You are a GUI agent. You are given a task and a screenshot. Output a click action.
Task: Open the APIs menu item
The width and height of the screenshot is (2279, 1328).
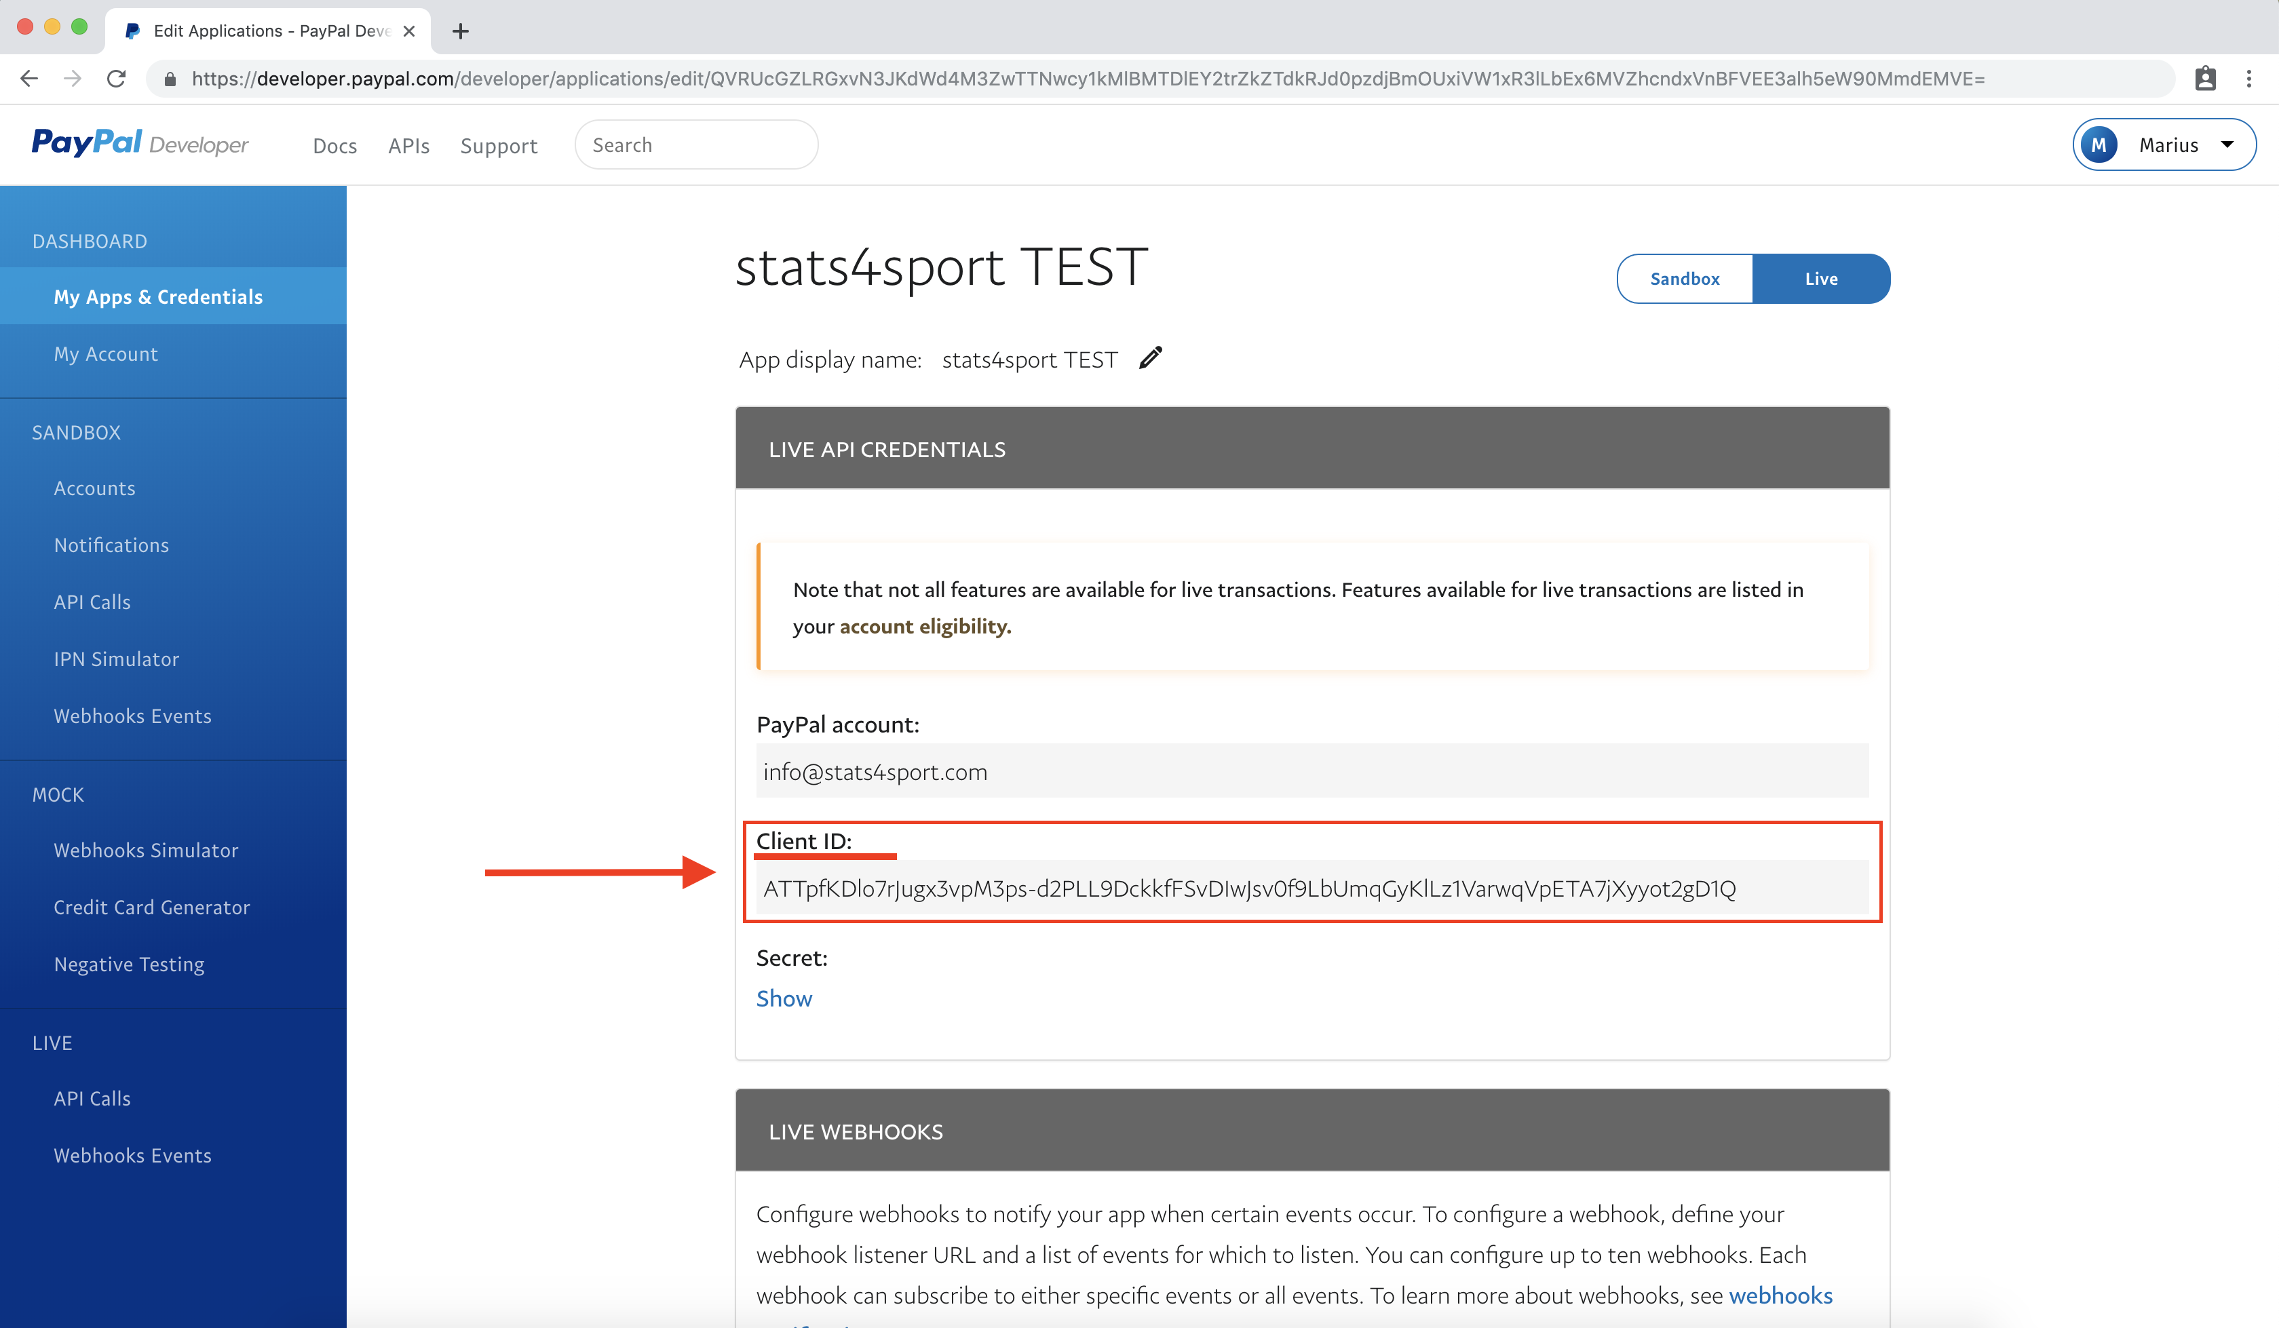[x=408, y=146]
